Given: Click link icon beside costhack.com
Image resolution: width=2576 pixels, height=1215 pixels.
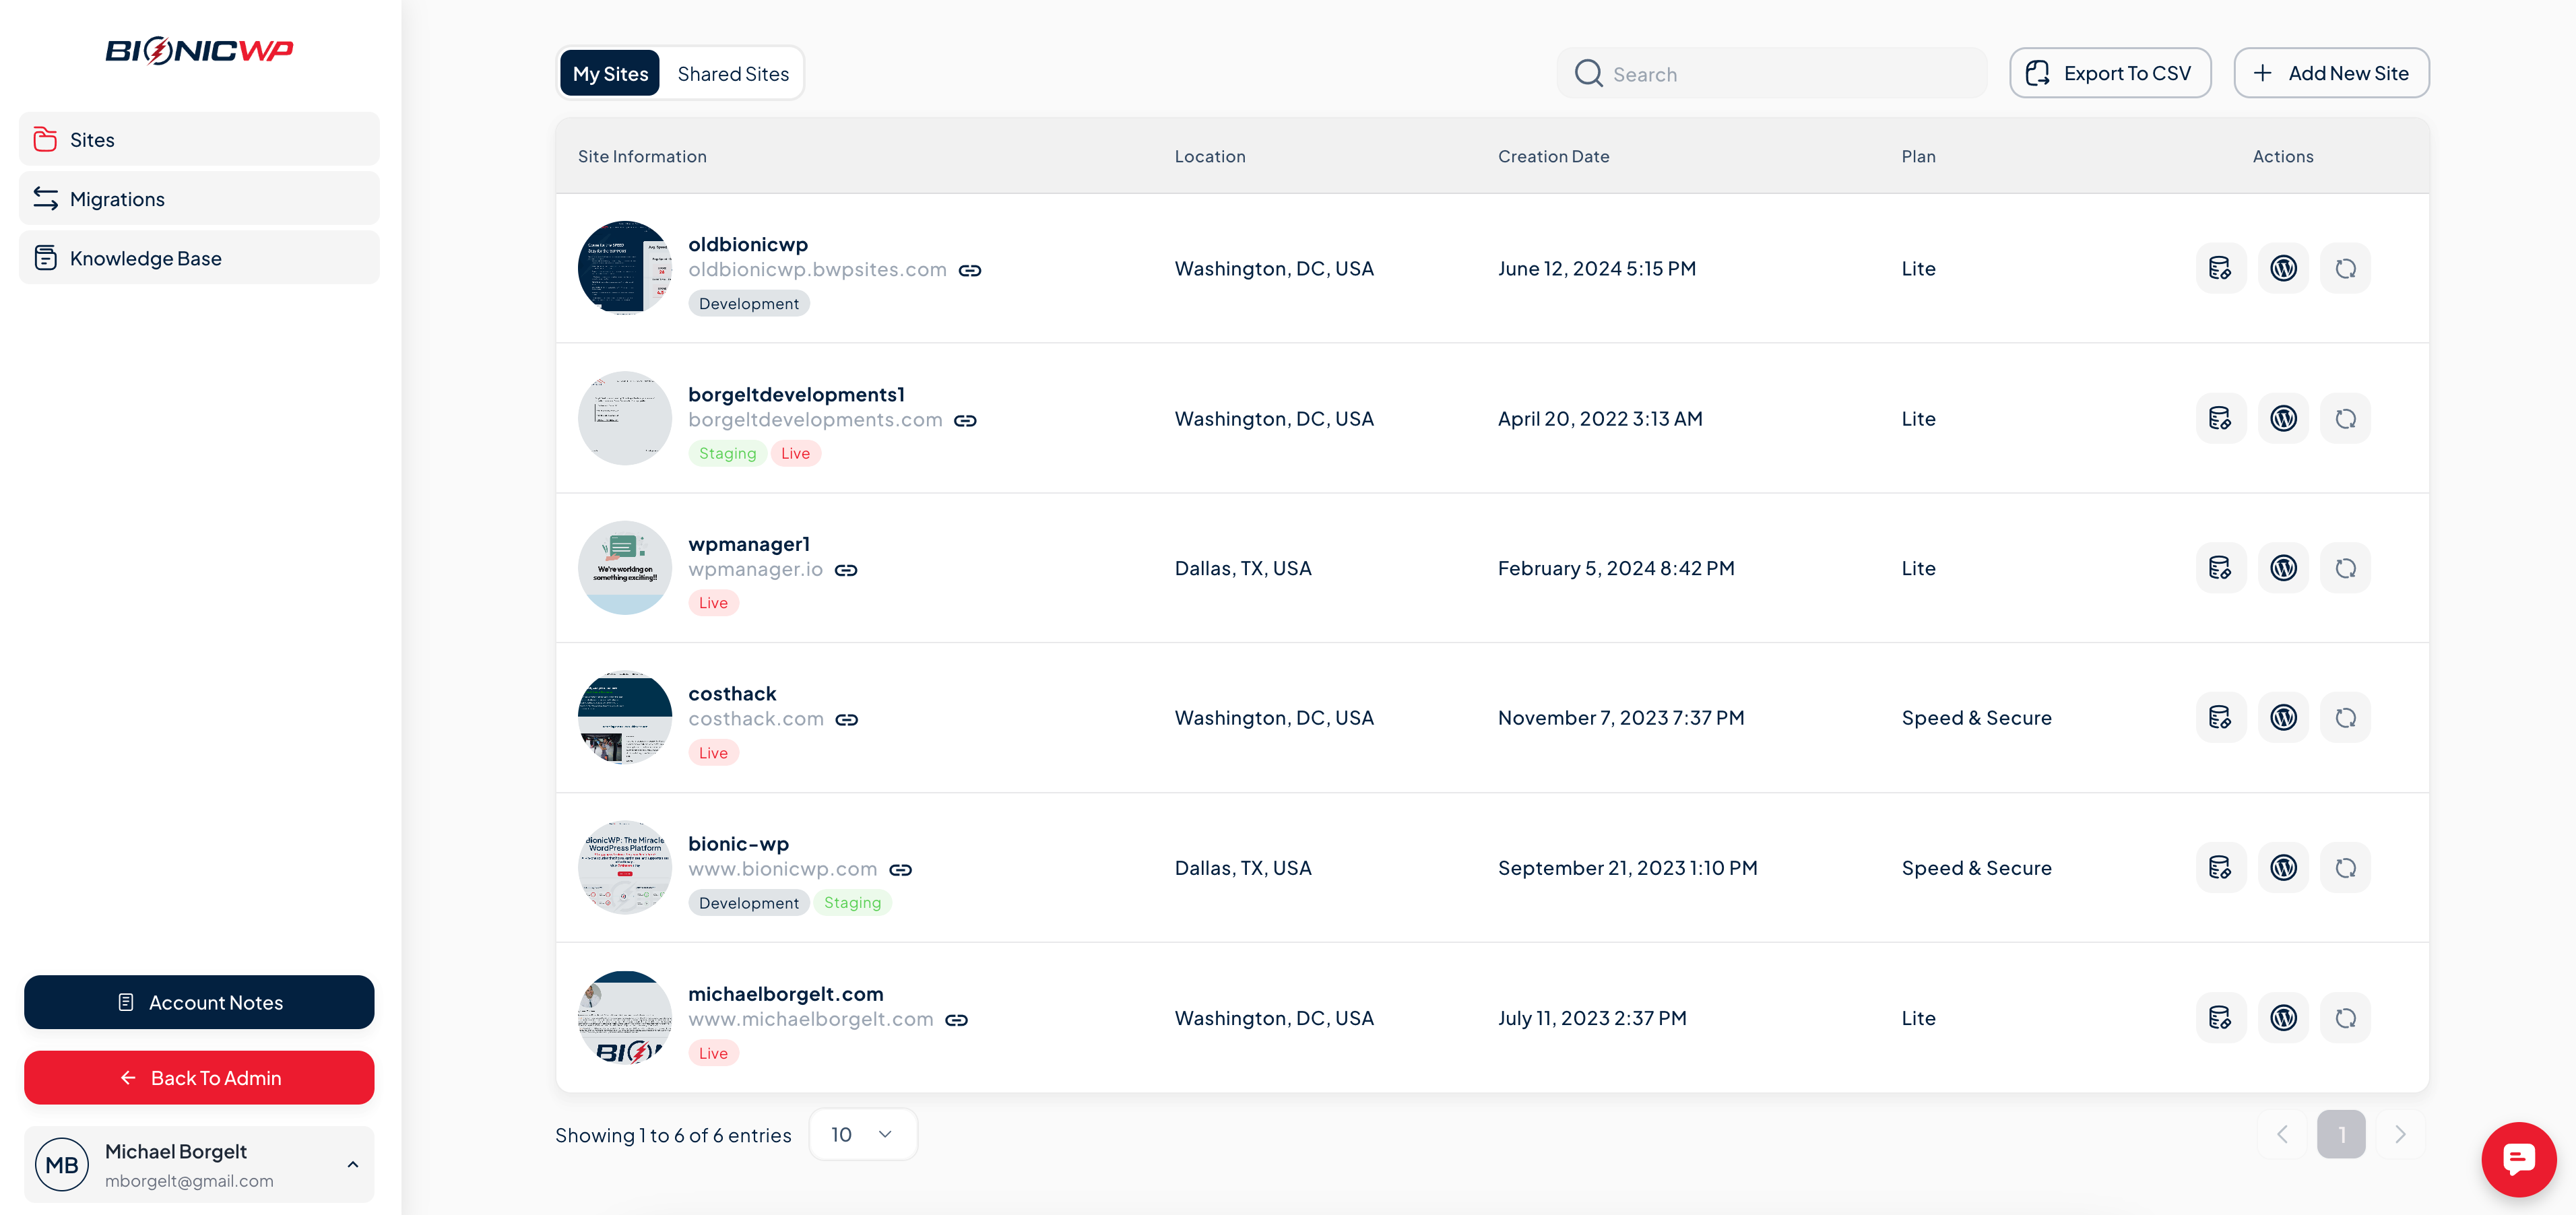Looking at the screenshot, I should tap(847, 719).
